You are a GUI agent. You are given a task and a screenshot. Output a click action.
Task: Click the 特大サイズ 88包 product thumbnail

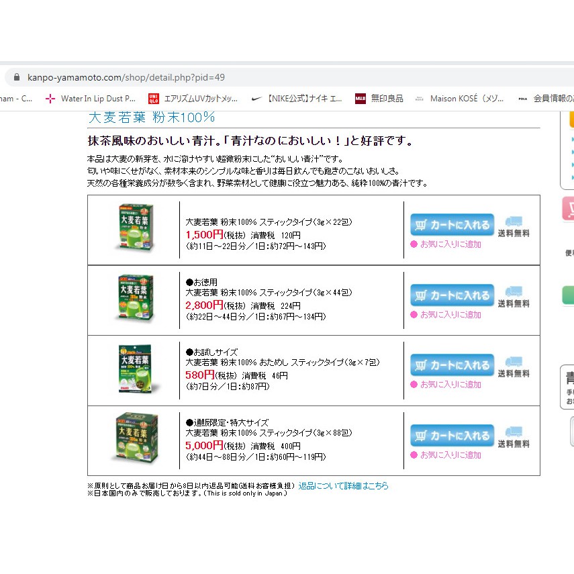pyautogui.click(x=135, y=439)
